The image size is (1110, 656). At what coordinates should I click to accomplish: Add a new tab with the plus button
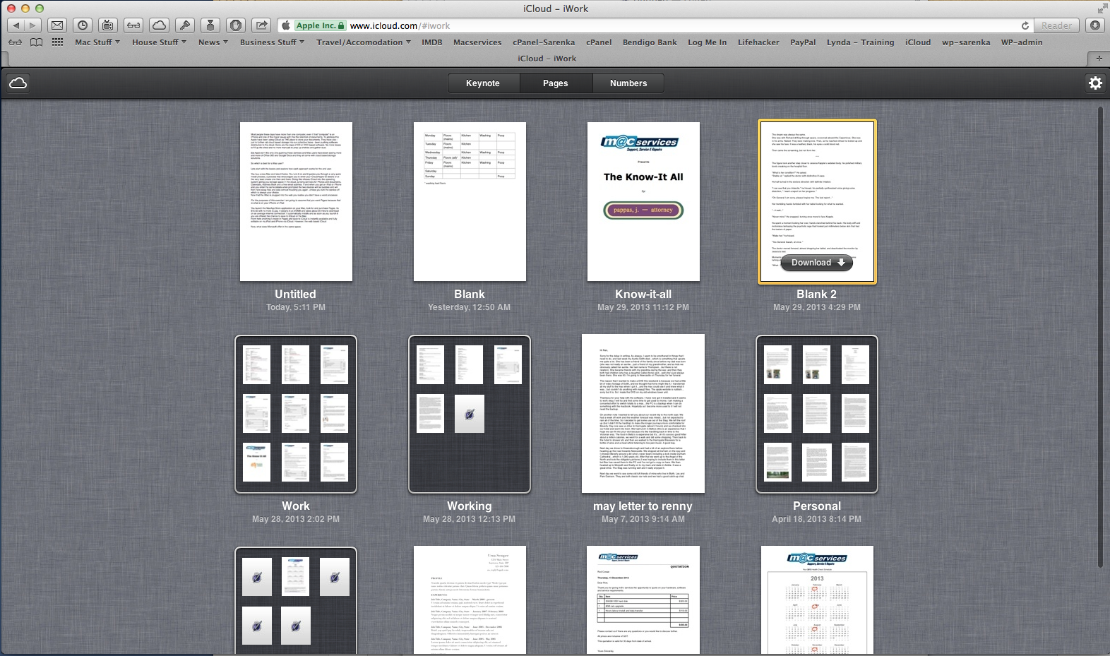coord(1099,59)
